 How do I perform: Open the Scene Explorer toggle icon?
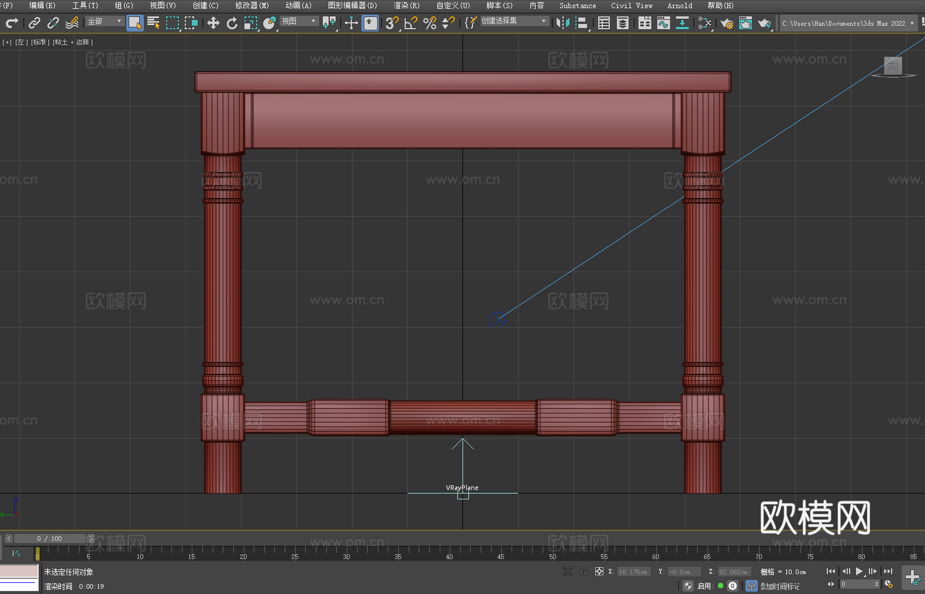click(604, 23)
